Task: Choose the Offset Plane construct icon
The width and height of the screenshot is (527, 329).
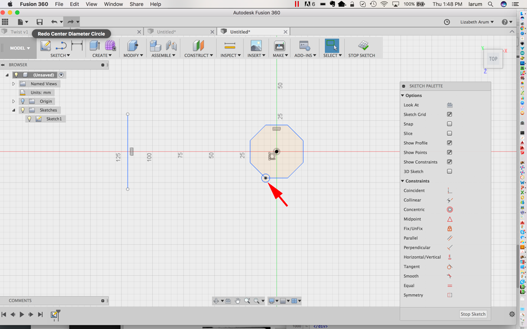Action: [x=198, y=45]
